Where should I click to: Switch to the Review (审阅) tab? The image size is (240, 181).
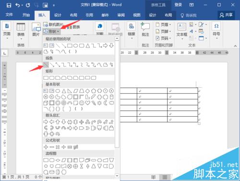point(121,15)
